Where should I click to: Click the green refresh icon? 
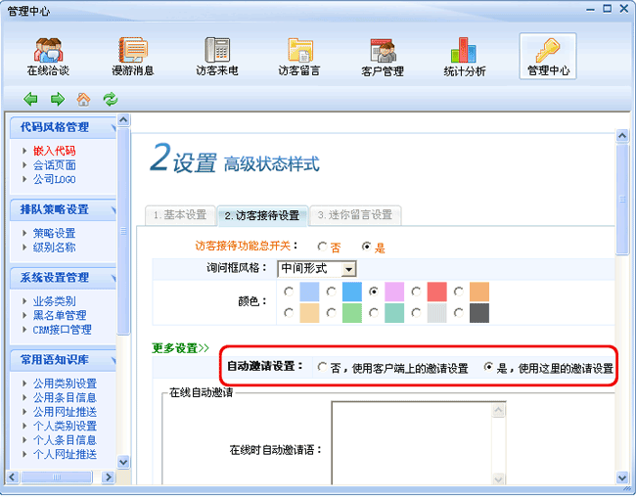[111, 99]
